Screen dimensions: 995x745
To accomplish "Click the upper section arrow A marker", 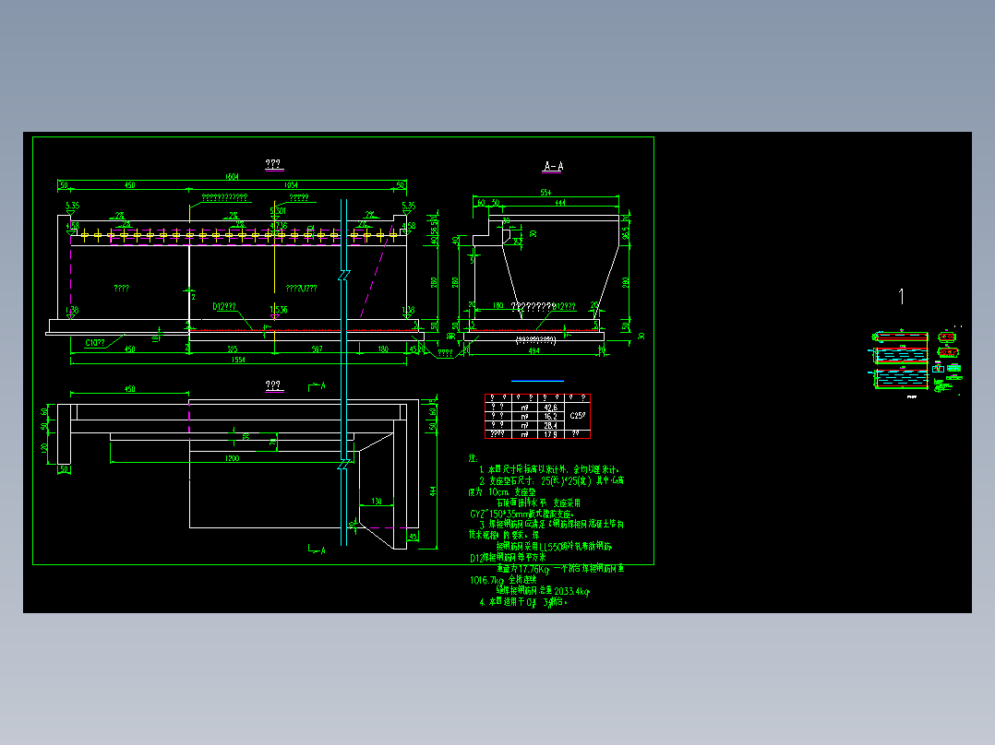I will [x=317, y=386].
